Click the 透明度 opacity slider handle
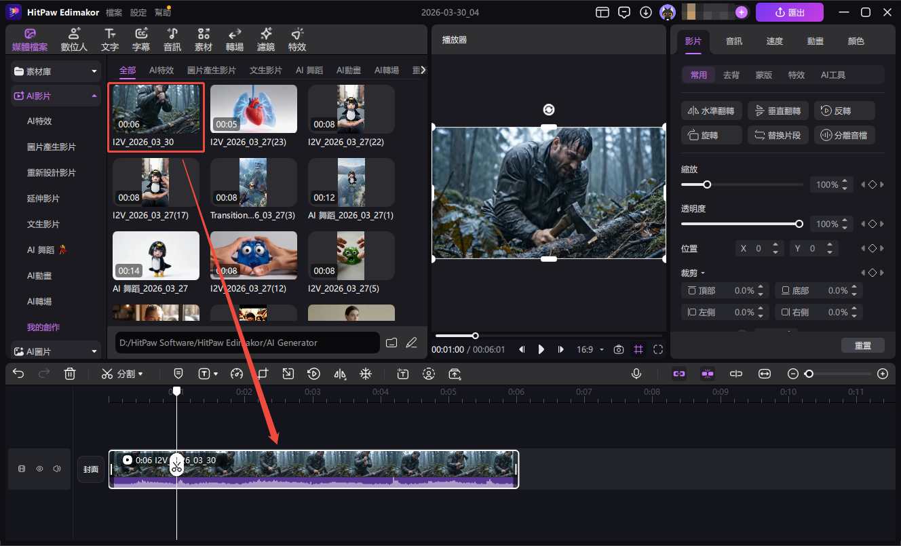901x546 pixels. pyautogui.click(x=799, y=224)
